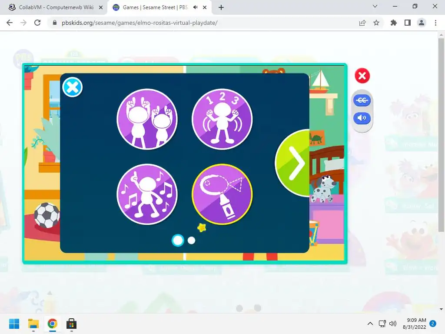
Task: Expand the tab search chevron
Action: pos(375,6)
